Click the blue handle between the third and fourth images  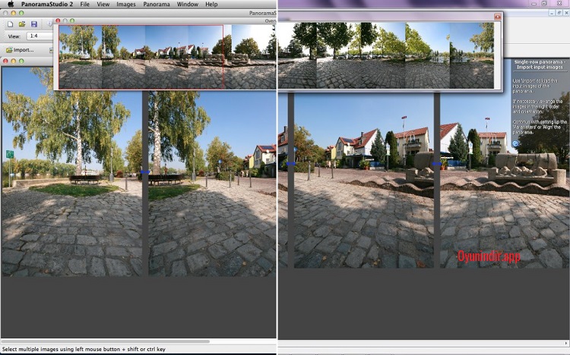point(436,164)
